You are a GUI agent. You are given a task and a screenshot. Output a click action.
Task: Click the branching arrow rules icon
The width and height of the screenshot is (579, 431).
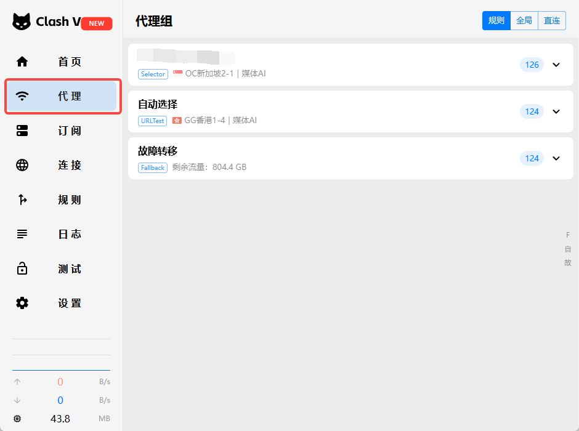click(22, 199)
